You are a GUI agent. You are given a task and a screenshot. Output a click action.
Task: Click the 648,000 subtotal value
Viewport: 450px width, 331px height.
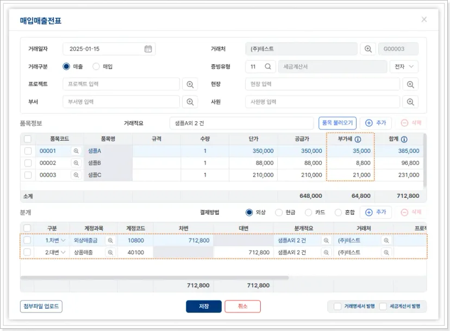pyautogui.click(x=310, y=196)
